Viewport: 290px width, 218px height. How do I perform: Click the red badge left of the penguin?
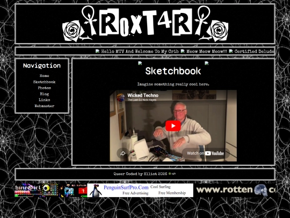pyautogui.click(x=83, y=191)
